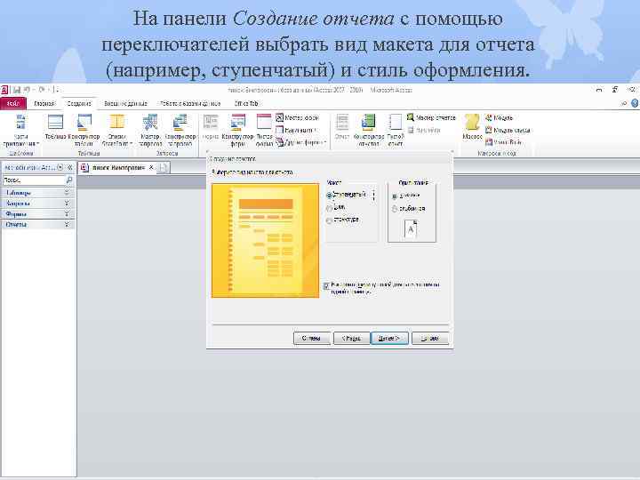Click the Форма icon in the ribbon
640x480 pixels.
point(211,127)
